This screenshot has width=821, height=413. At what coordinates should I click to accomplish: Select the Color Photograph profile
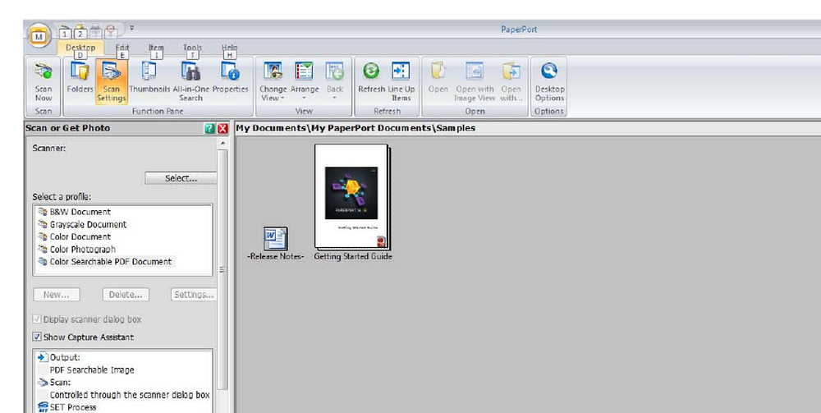(x=83, y=249)
